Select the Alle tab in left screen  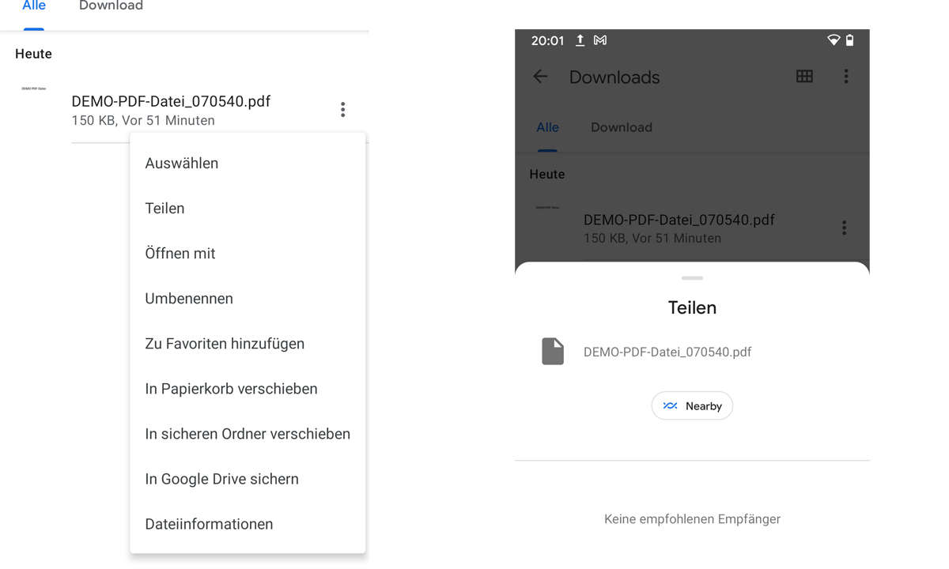click(34, 6)
